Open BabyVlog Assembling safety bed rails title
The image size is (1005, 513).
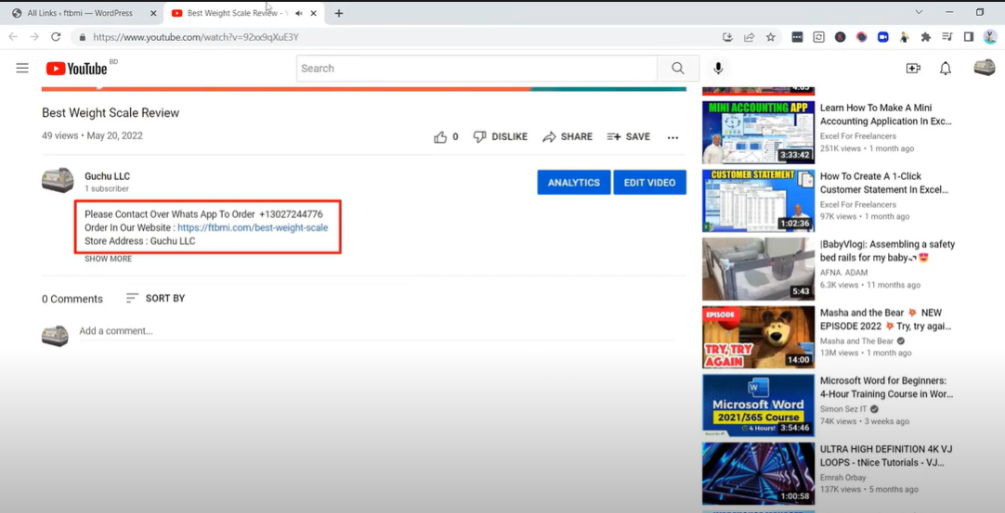887,251
